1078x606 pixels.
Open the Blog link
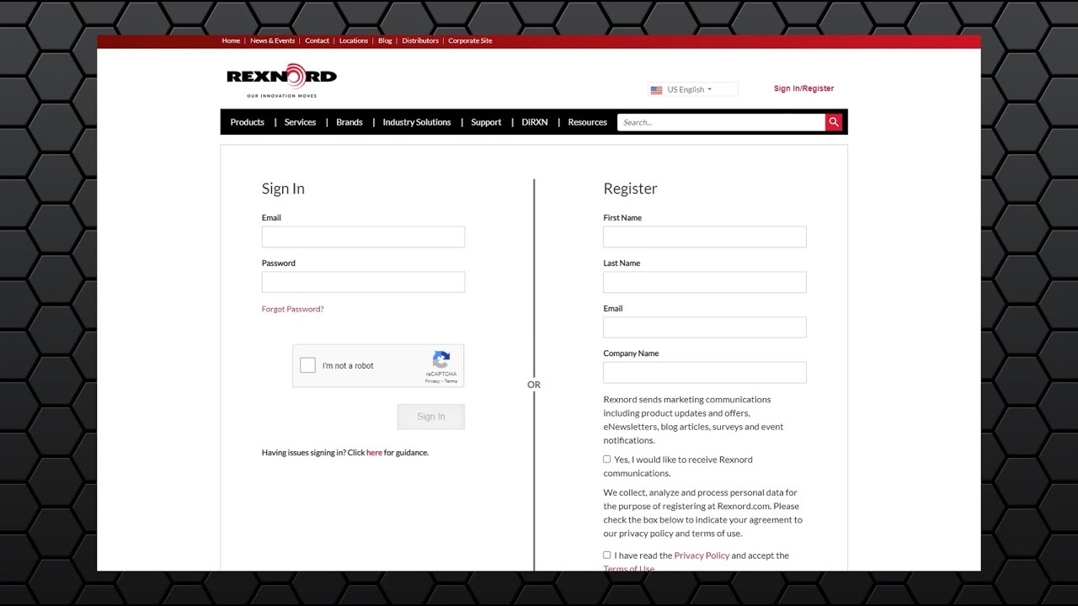(x=385, y=40)
